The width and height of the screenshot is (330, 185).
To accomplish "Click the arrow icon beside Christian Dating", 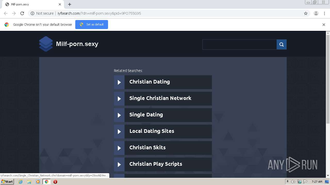I will 119,82.
